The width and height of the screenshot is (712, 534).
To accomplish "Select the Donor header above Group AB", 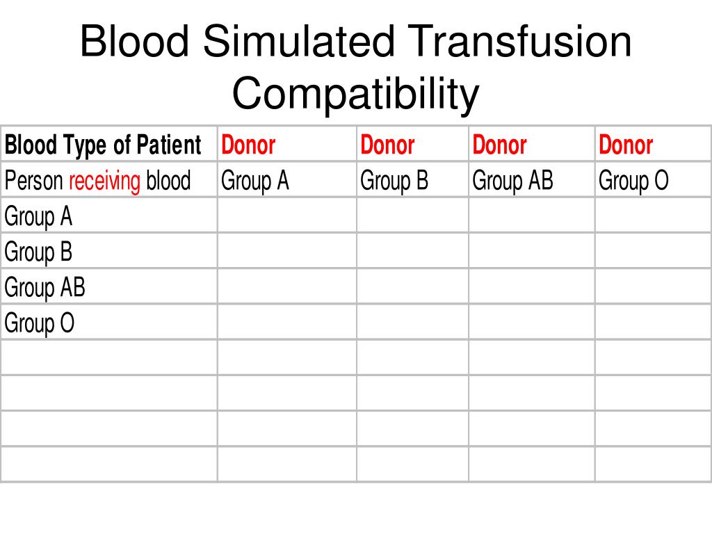I will point(532,143).
